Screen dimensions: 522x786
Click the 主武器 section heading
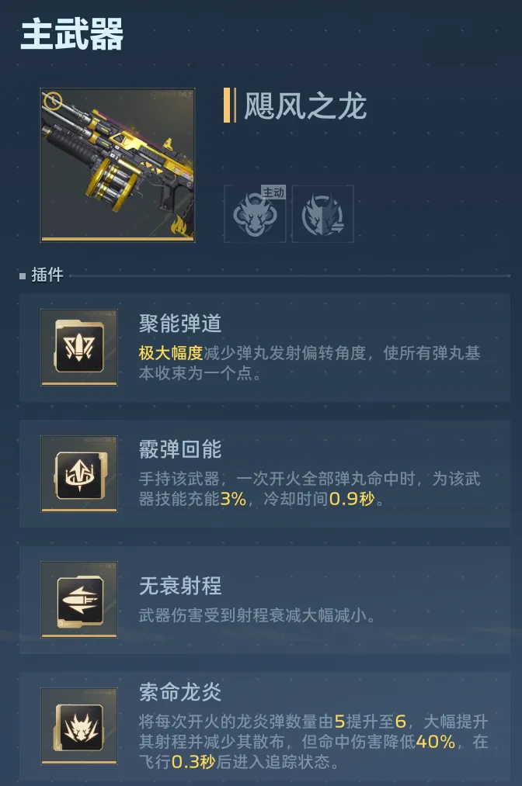click(x=72, y=33)
